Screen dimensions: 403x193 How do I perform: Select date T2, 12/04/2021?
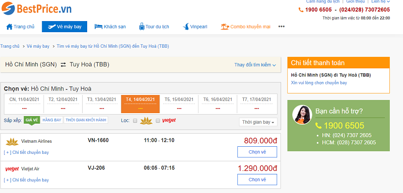(63, 104)
